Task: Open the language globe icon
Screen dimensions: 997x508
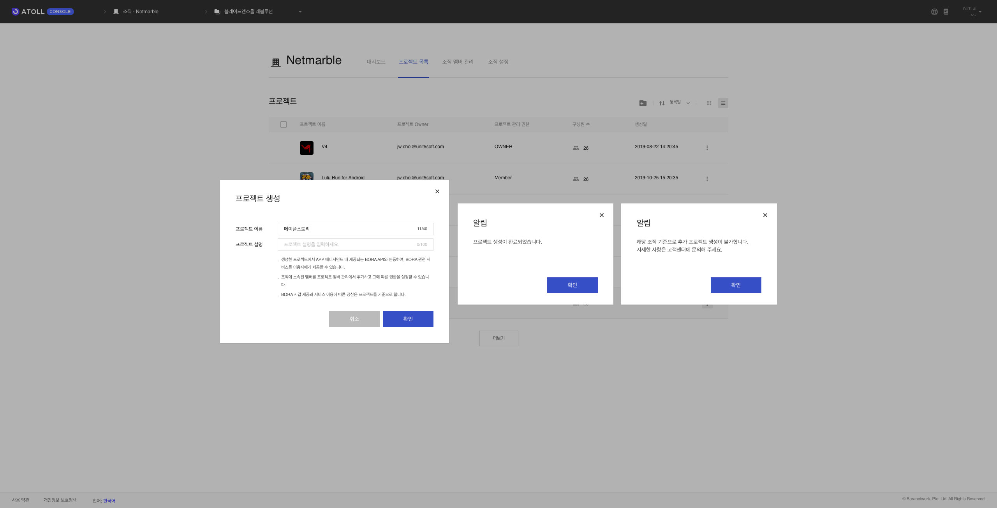Action: (x=934, y=12)
